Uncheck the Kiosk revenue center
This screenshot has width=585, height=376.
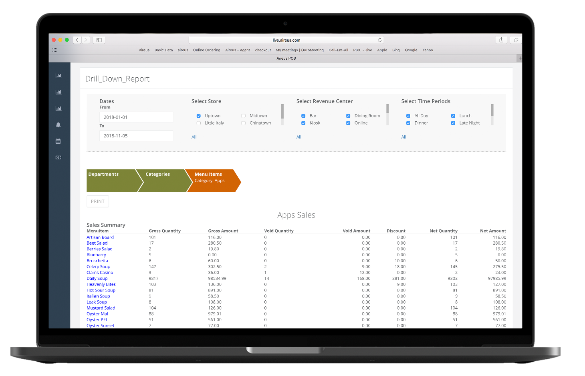(x=303, y=123)
